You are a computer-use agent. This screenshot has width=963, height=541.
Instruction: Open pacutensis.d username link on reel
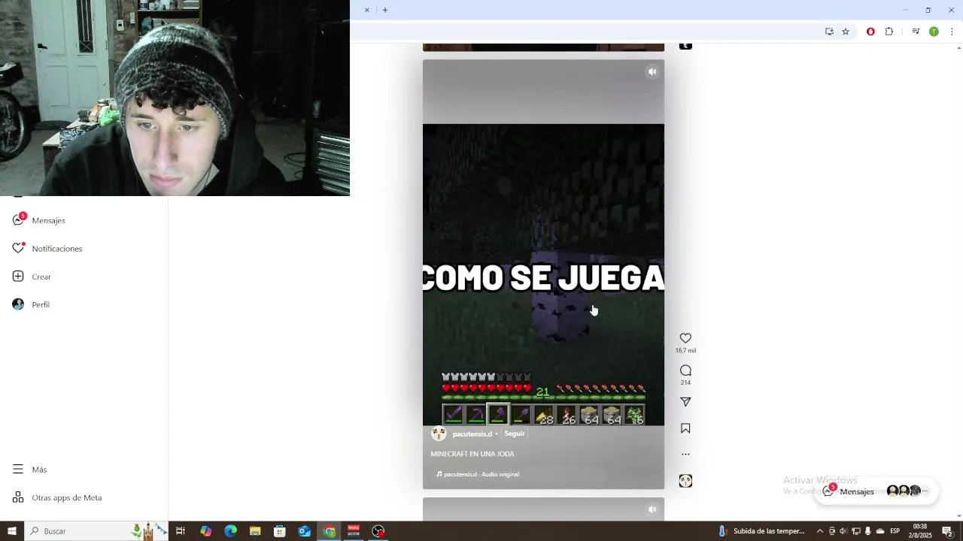[x=472, y=434]
